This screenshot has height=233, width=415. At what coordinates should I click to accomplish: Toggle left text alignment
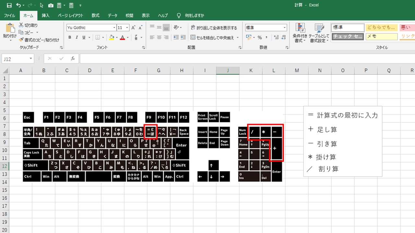point(152,38)
